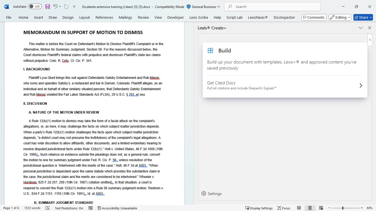Image resolution: width=376 pixels, height=211 pixels.
Task: Click the zoom out minus button
Action: coord(329,208)
